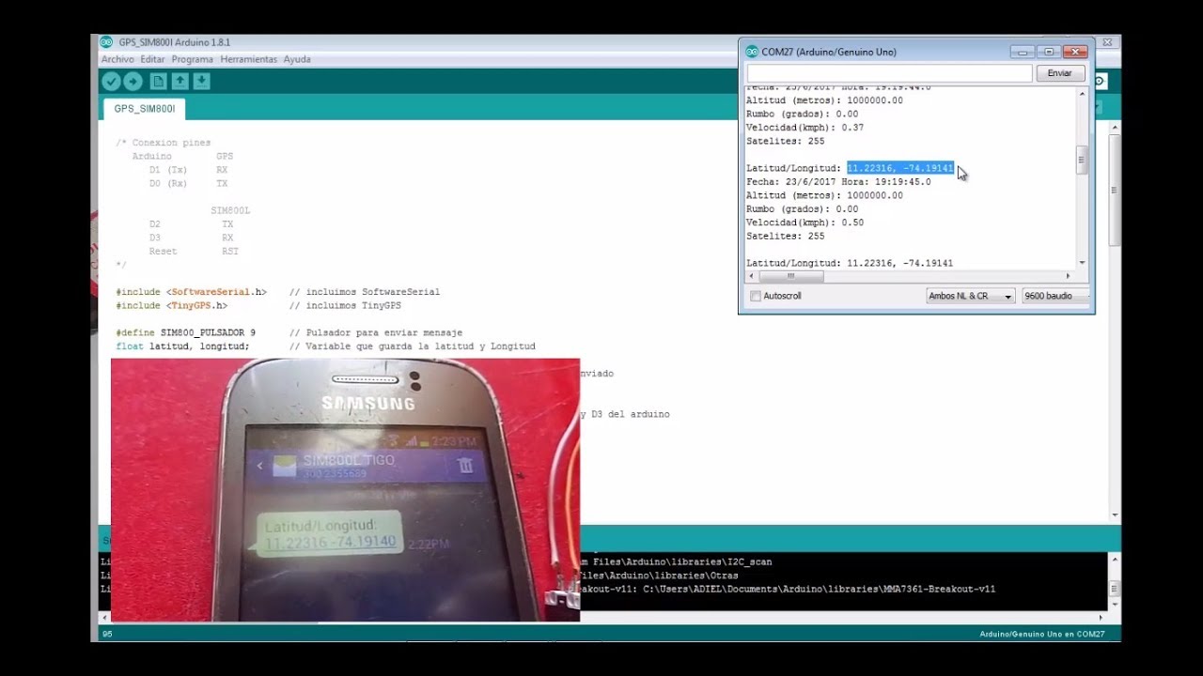Save the sketch with the down-arrow icon

(201, 82)
